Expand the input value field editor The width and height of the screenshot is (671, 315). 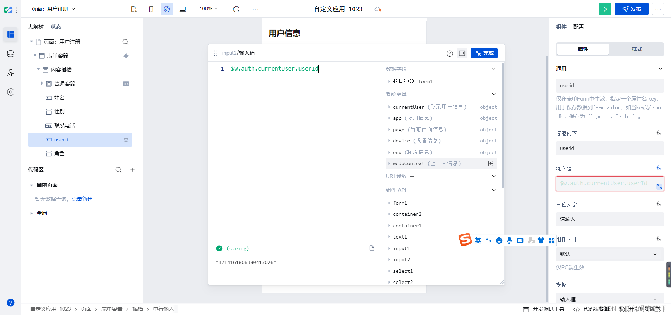[x=659, y=186]
